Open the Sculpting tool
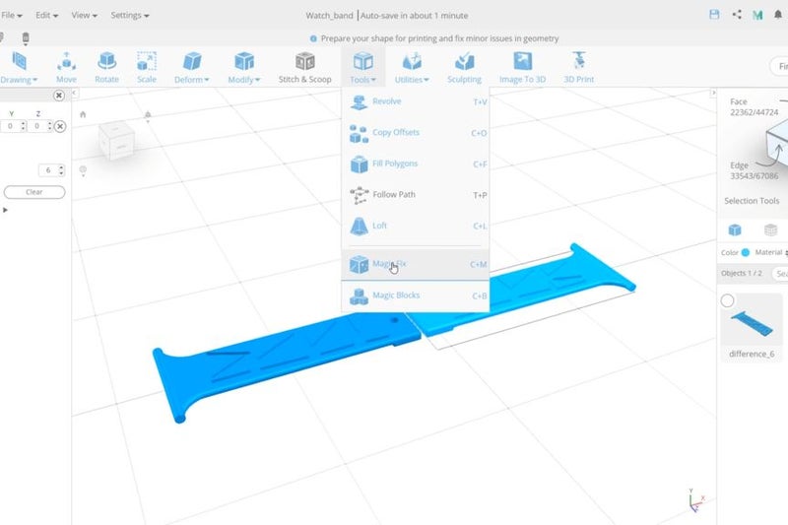The image size is (788, 525). pyautogui.click(x=464, y=66)
